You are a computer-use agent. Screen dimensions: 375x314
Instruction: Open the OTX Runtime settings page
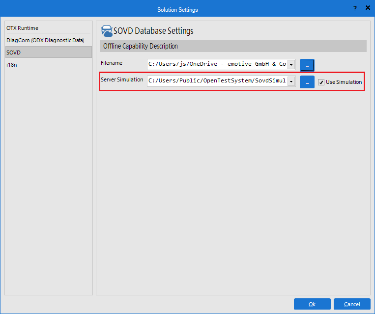[22, 28]
